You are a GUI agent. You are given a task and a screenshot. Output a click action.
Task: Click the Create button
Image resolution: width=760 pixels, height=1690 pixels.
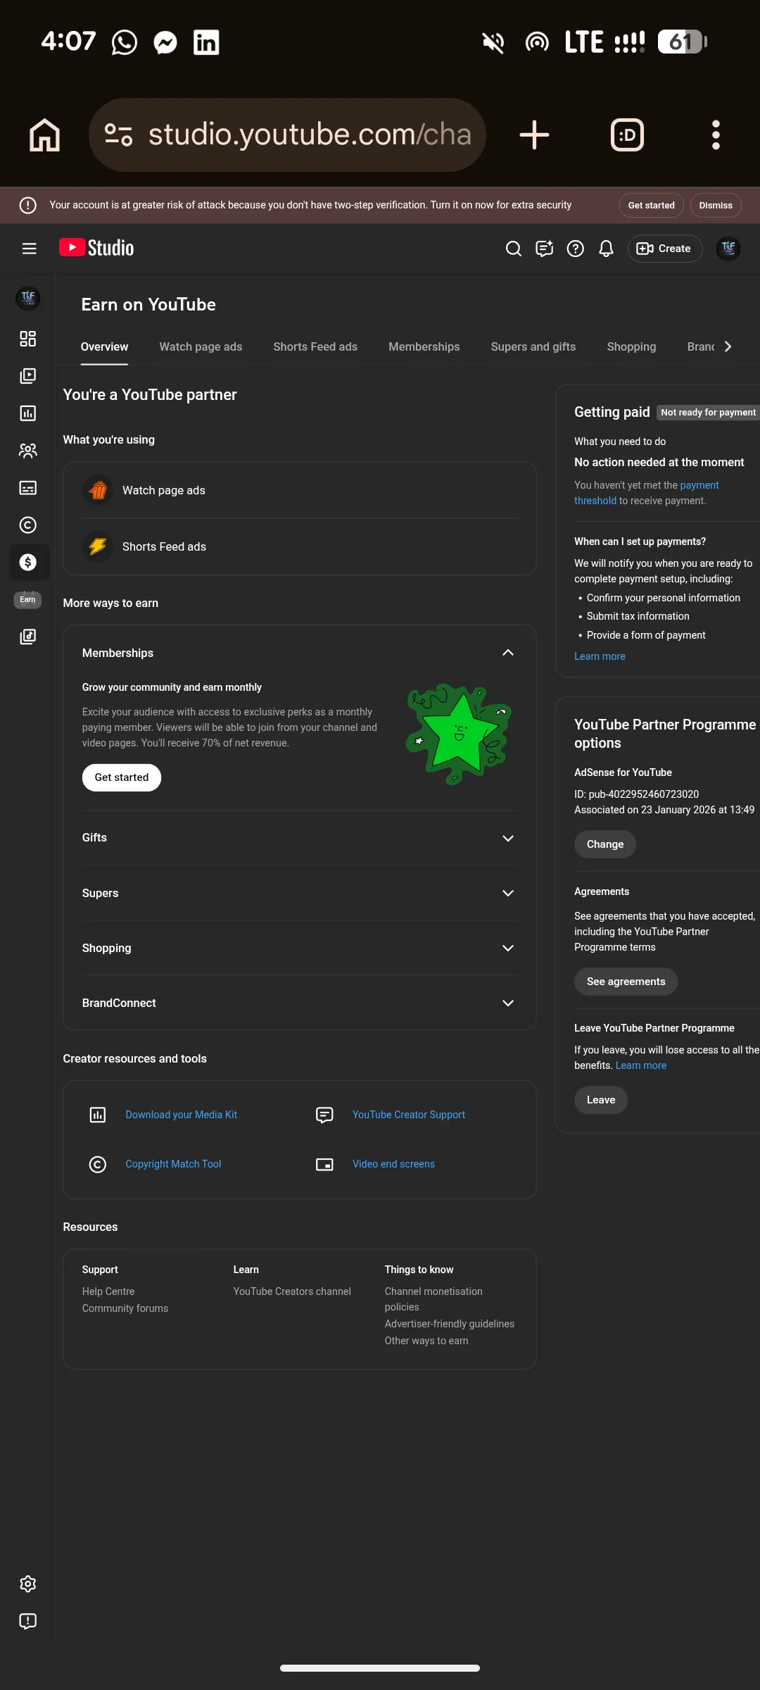pos(664,249)
